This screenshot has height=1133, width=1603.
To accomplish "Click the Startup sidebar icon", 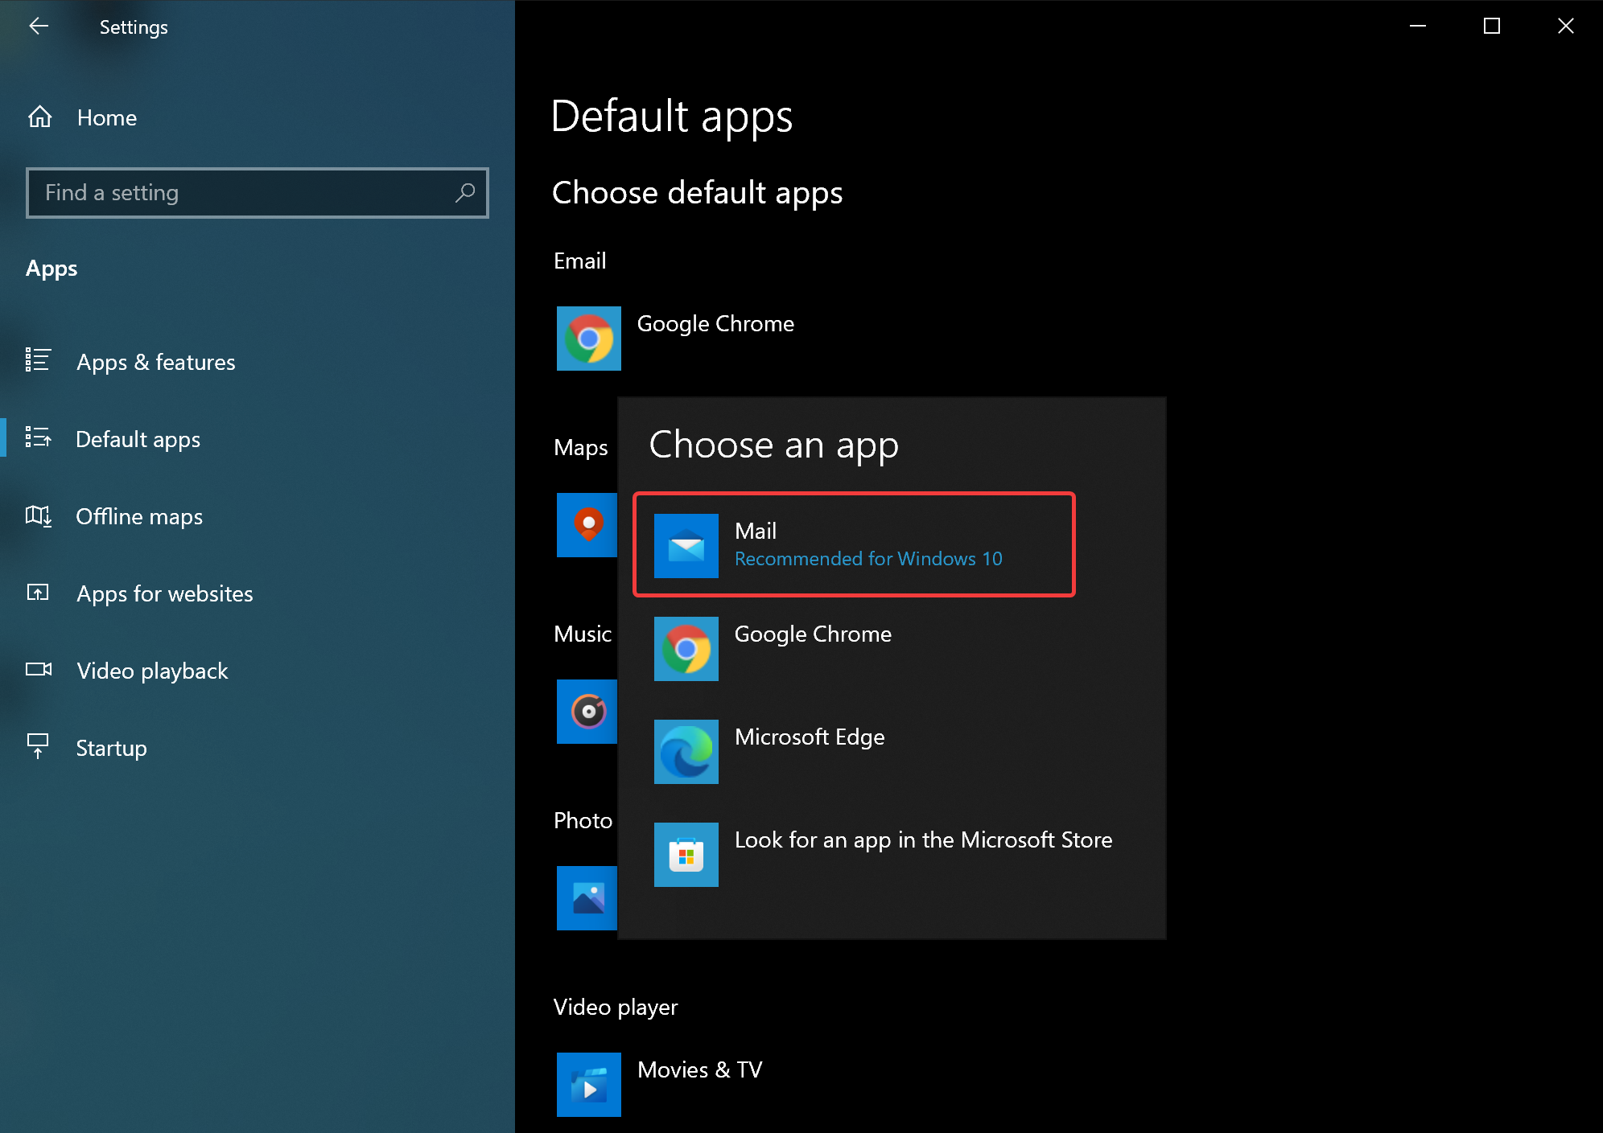I will (38, 745).
